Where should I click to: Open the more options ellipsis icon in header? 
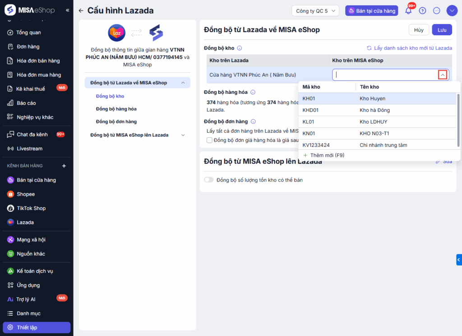437,11
